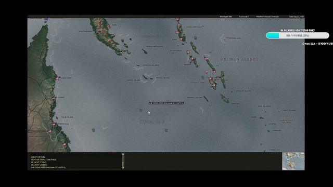Click the Moonlight status in top bar
This screenshot has width=333, height=187.
pyautogui.click(x=226, y=17)
